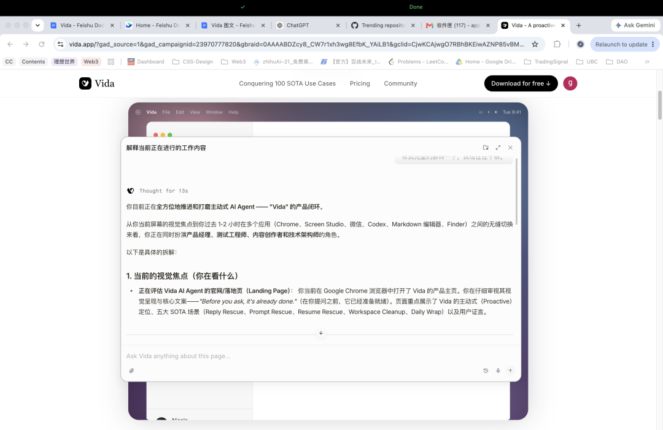Viewport: 663px width, 430px height.
Task: Open Chrome three-dot menu
Action: coord(653,44)
